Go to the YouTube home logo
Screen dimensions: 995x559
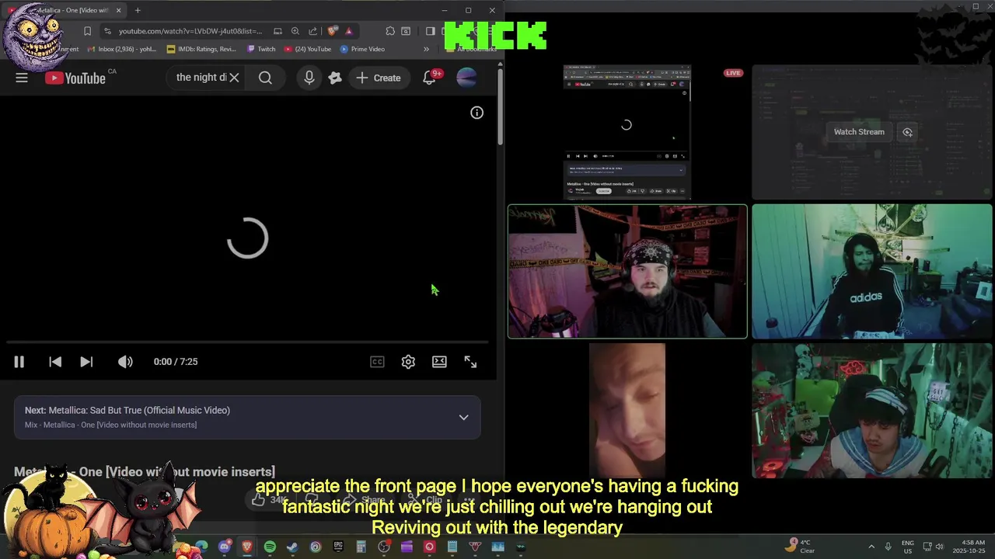[x=75, y=78]
